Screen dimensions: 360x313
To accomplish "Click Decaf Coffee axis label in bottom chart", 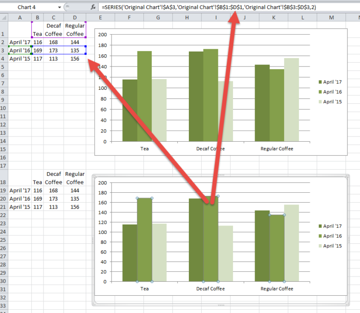I will coord(210,289).
